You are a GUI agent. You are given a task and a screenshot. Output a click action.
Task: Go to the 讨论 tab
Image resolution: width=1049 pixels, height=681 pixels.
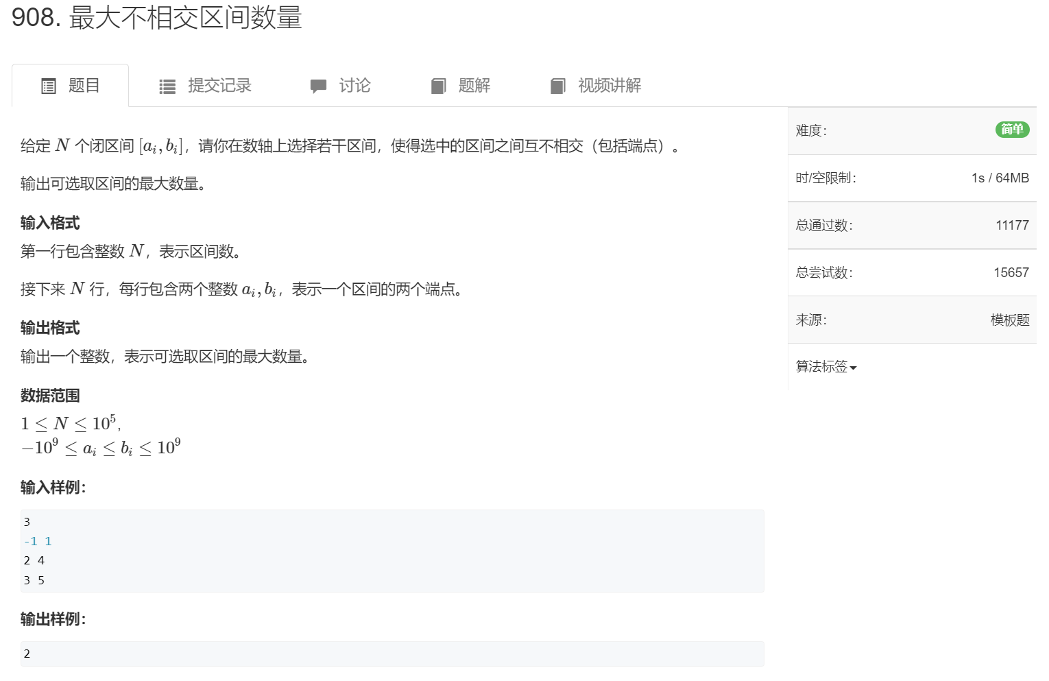[x=340, y=86]
